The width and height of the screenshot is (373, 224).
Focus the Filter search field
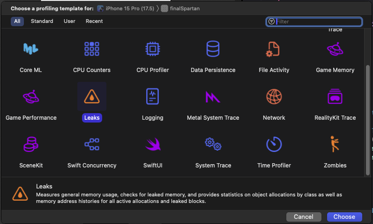[314, 22]
